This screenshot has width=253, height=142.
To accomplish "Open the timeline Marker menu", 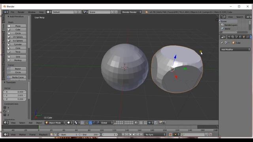I will (23, 135).
